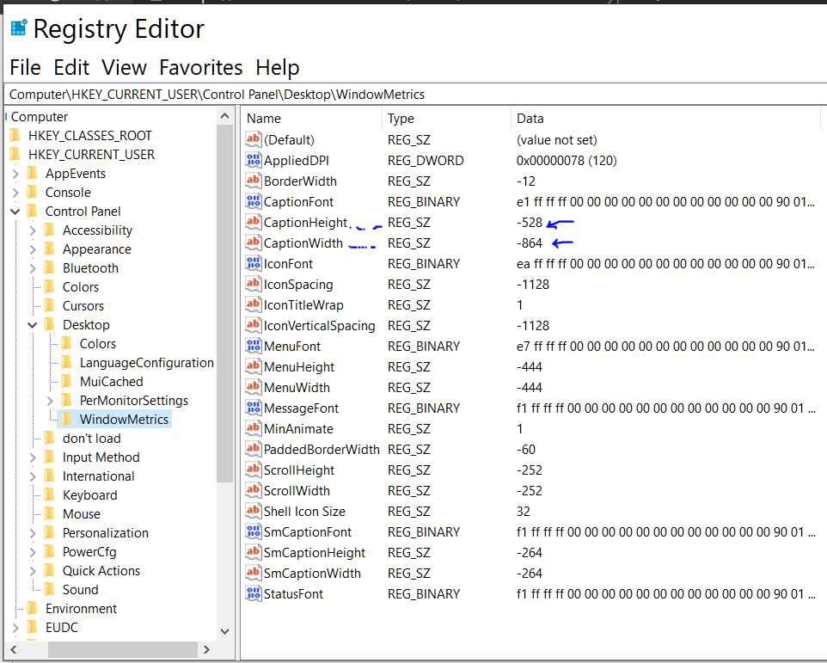
Task: Click the Control Panel folder icon
Action: tap(32, 212)
